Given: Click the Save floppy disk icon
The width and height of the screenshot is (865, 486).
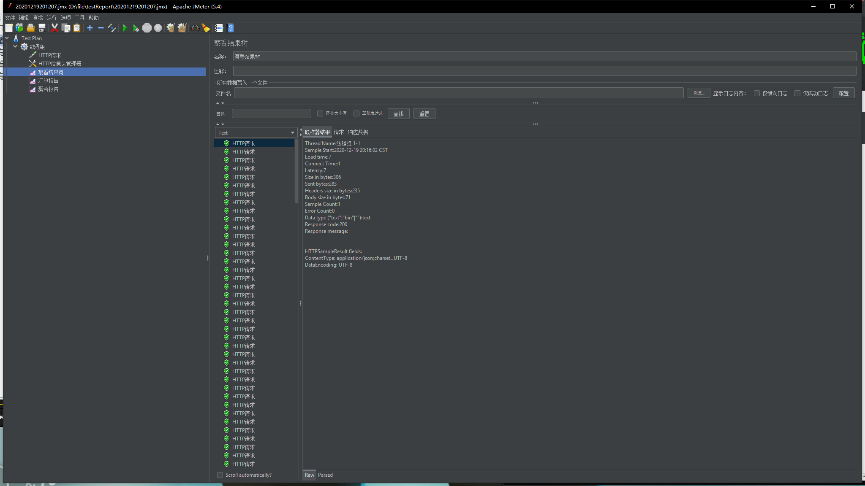Looking at the screenshot, I should pos(42,28).
